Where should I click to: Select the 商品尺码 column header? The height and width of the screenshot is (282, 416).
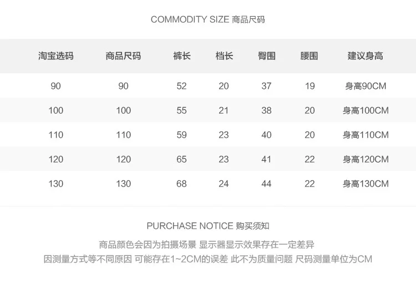pos(123,56)
